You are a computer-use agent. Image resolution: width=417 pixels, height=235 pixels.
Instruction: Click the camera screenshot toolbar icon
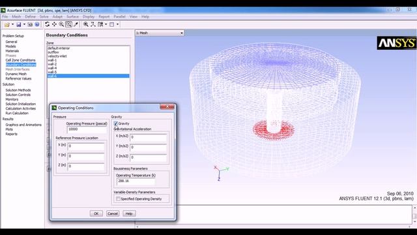30,25
